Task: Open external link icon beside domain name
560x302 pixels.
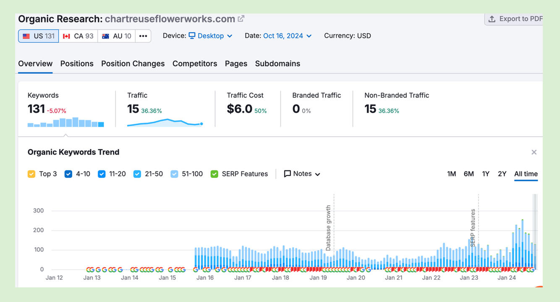Action: [x=241, y=19]
